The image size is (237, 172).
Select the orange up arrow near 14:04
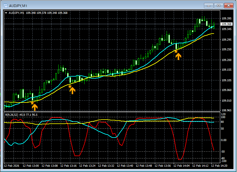[x=178, y=57]
